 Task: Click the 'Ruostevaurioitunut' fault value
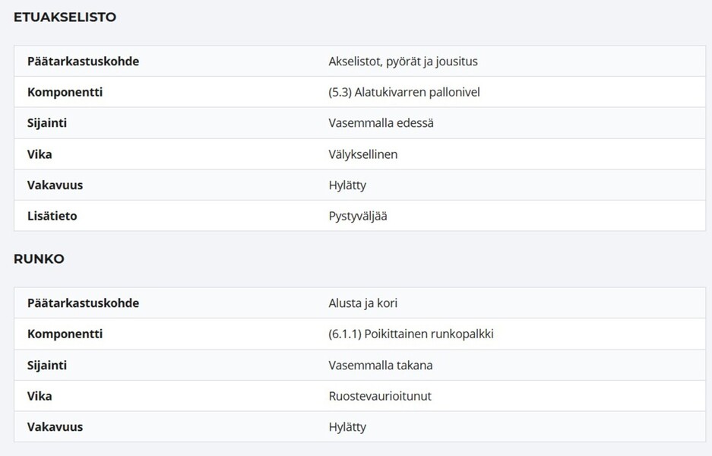click(380, 396)
